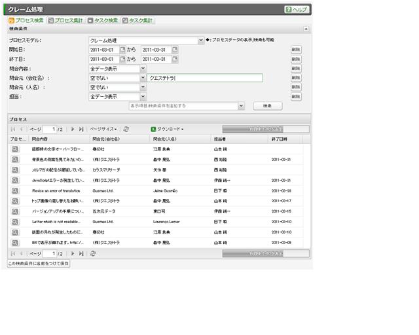
Task: Open the ダウンロード download menu
Action: 168,130
